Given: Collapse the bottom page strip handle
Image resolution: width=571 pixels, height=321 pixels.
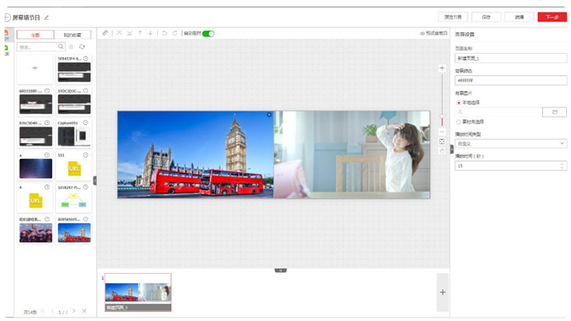Looking at the screenshot, I should coord(281,271).
